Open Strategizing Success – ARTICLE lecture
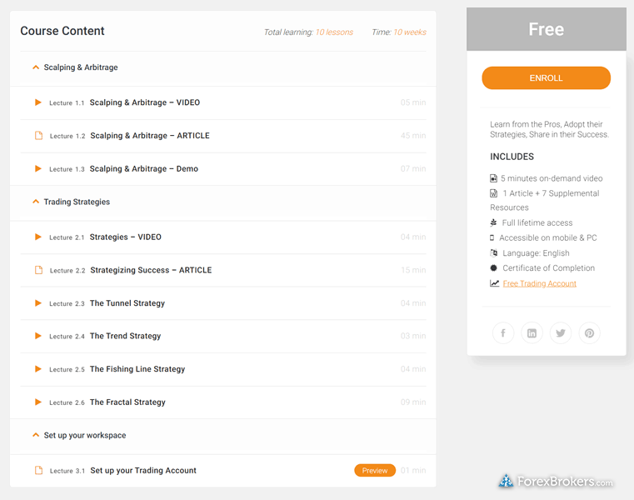Image resolution: width=634 pixels, height=500 pixels. click(x=150, y=270)
